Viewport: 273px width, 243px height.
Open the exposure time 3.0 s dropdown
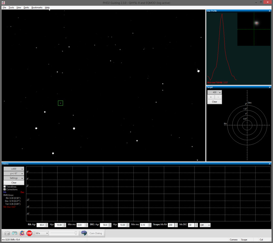point(42,233)
